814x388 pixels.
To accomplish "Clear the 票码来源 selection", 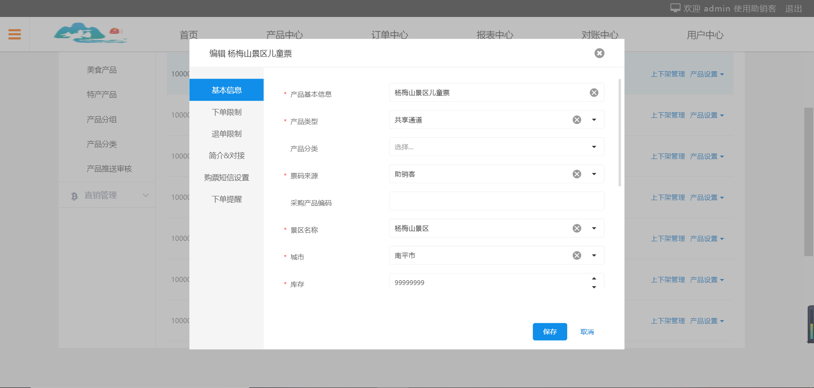I will pos(577,174).
